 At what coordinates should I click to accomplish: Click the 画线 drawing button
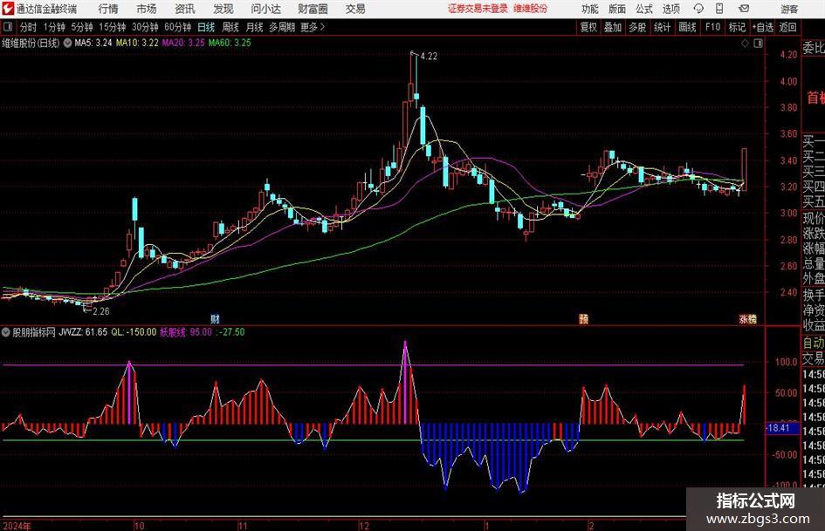click(x=687, y=27)
